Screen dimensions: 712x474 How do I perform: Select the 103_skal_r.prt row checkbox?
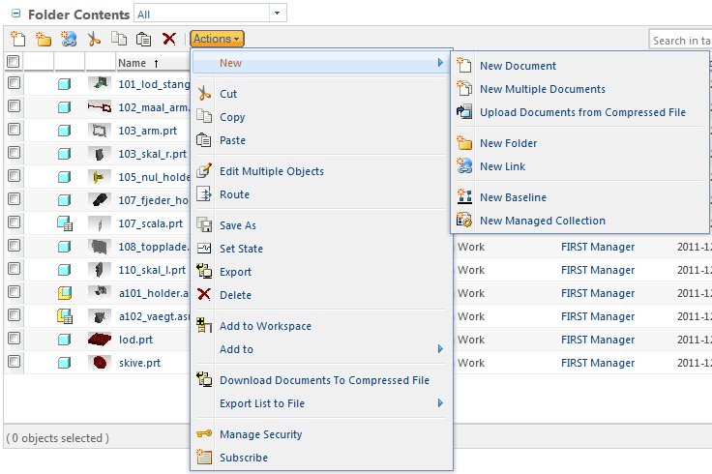pos(15,152)
